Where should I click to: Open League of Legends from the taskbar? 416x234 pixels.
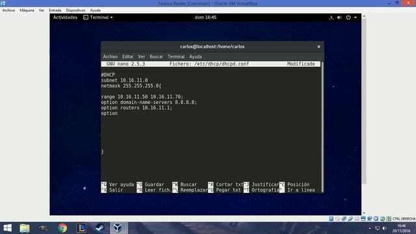tap(81, 228)
